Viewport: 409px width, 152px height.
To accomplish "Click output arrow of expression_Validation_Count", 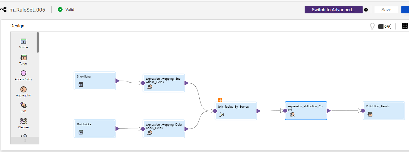I will pyautogui.click(x=328, y=111).
